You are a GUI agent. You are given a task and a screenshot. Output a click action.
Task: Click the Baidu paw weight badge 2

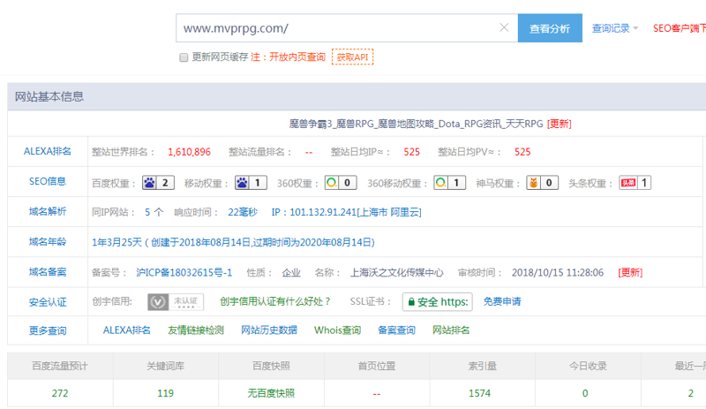click(x=158, y=183)
